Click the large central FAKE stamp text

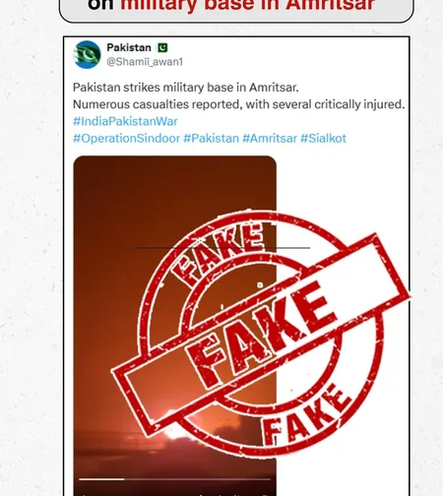(x=261, y=334)
